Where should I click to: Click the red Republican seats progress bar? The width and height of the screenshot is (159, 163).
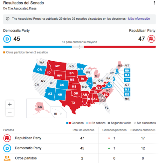pos(120,47)
